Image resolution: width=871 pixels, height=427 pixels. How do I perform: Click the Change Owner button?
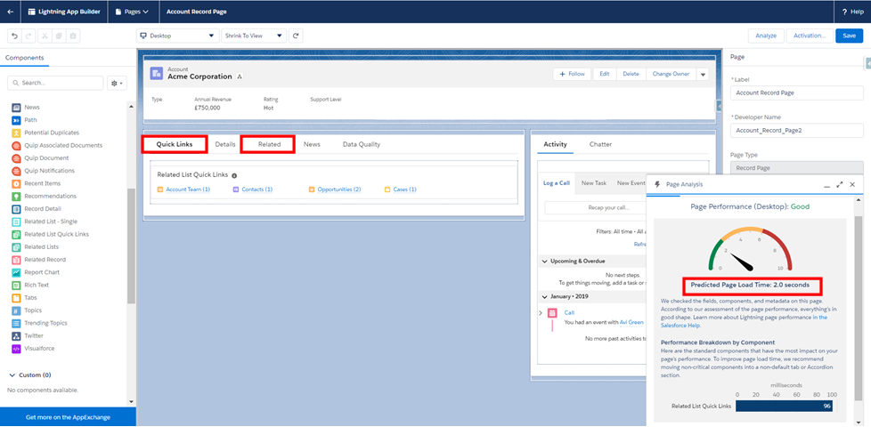(x=671, y=75)
